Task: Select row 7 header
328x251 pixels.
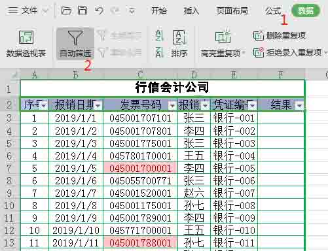Action: 10,168
